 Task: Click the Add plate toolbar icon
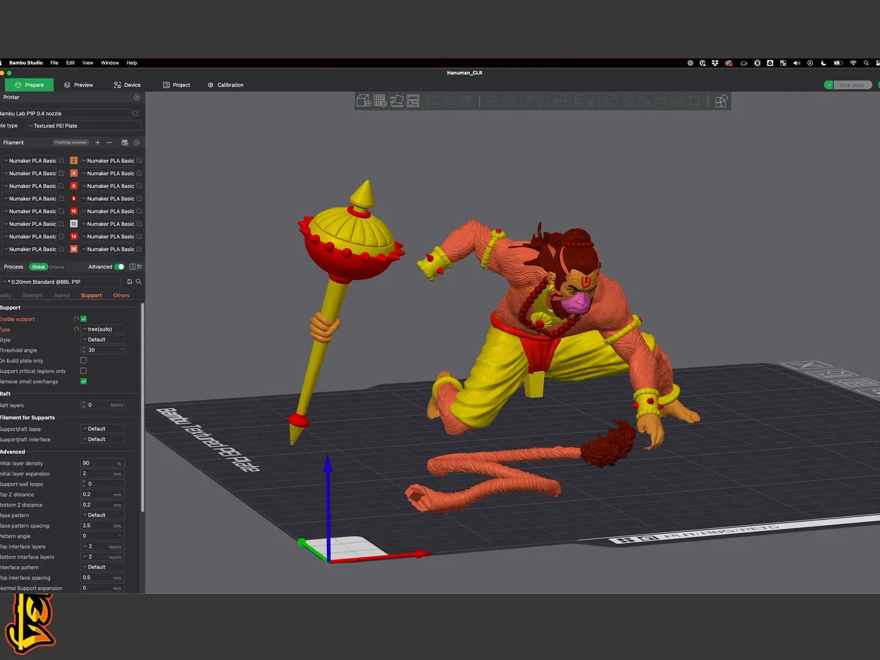click(380, 101)
